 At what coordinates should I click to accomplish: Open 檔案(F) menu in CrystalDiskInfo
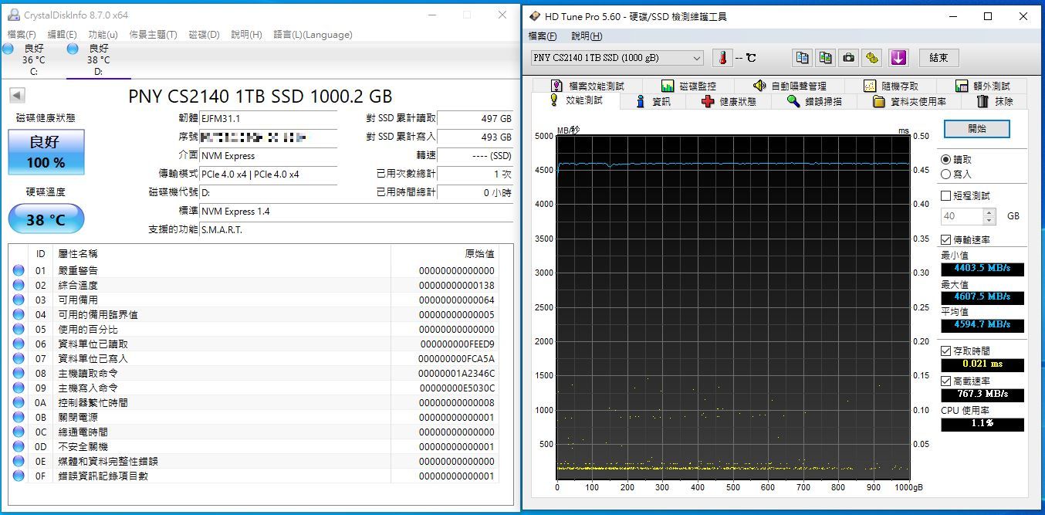[x=22, y=35]
